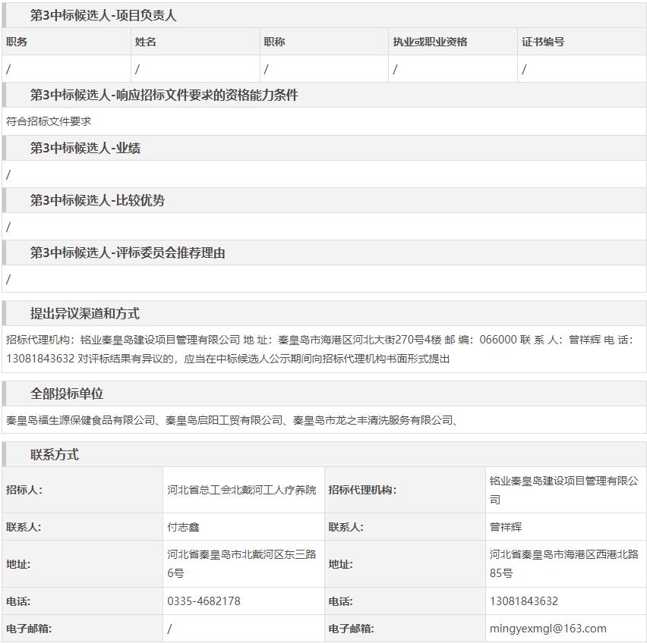The height and width of the screenshot is (643, 647).
Task: Click the 第3中标候选人-比较优势 section header
Action: 97,200
